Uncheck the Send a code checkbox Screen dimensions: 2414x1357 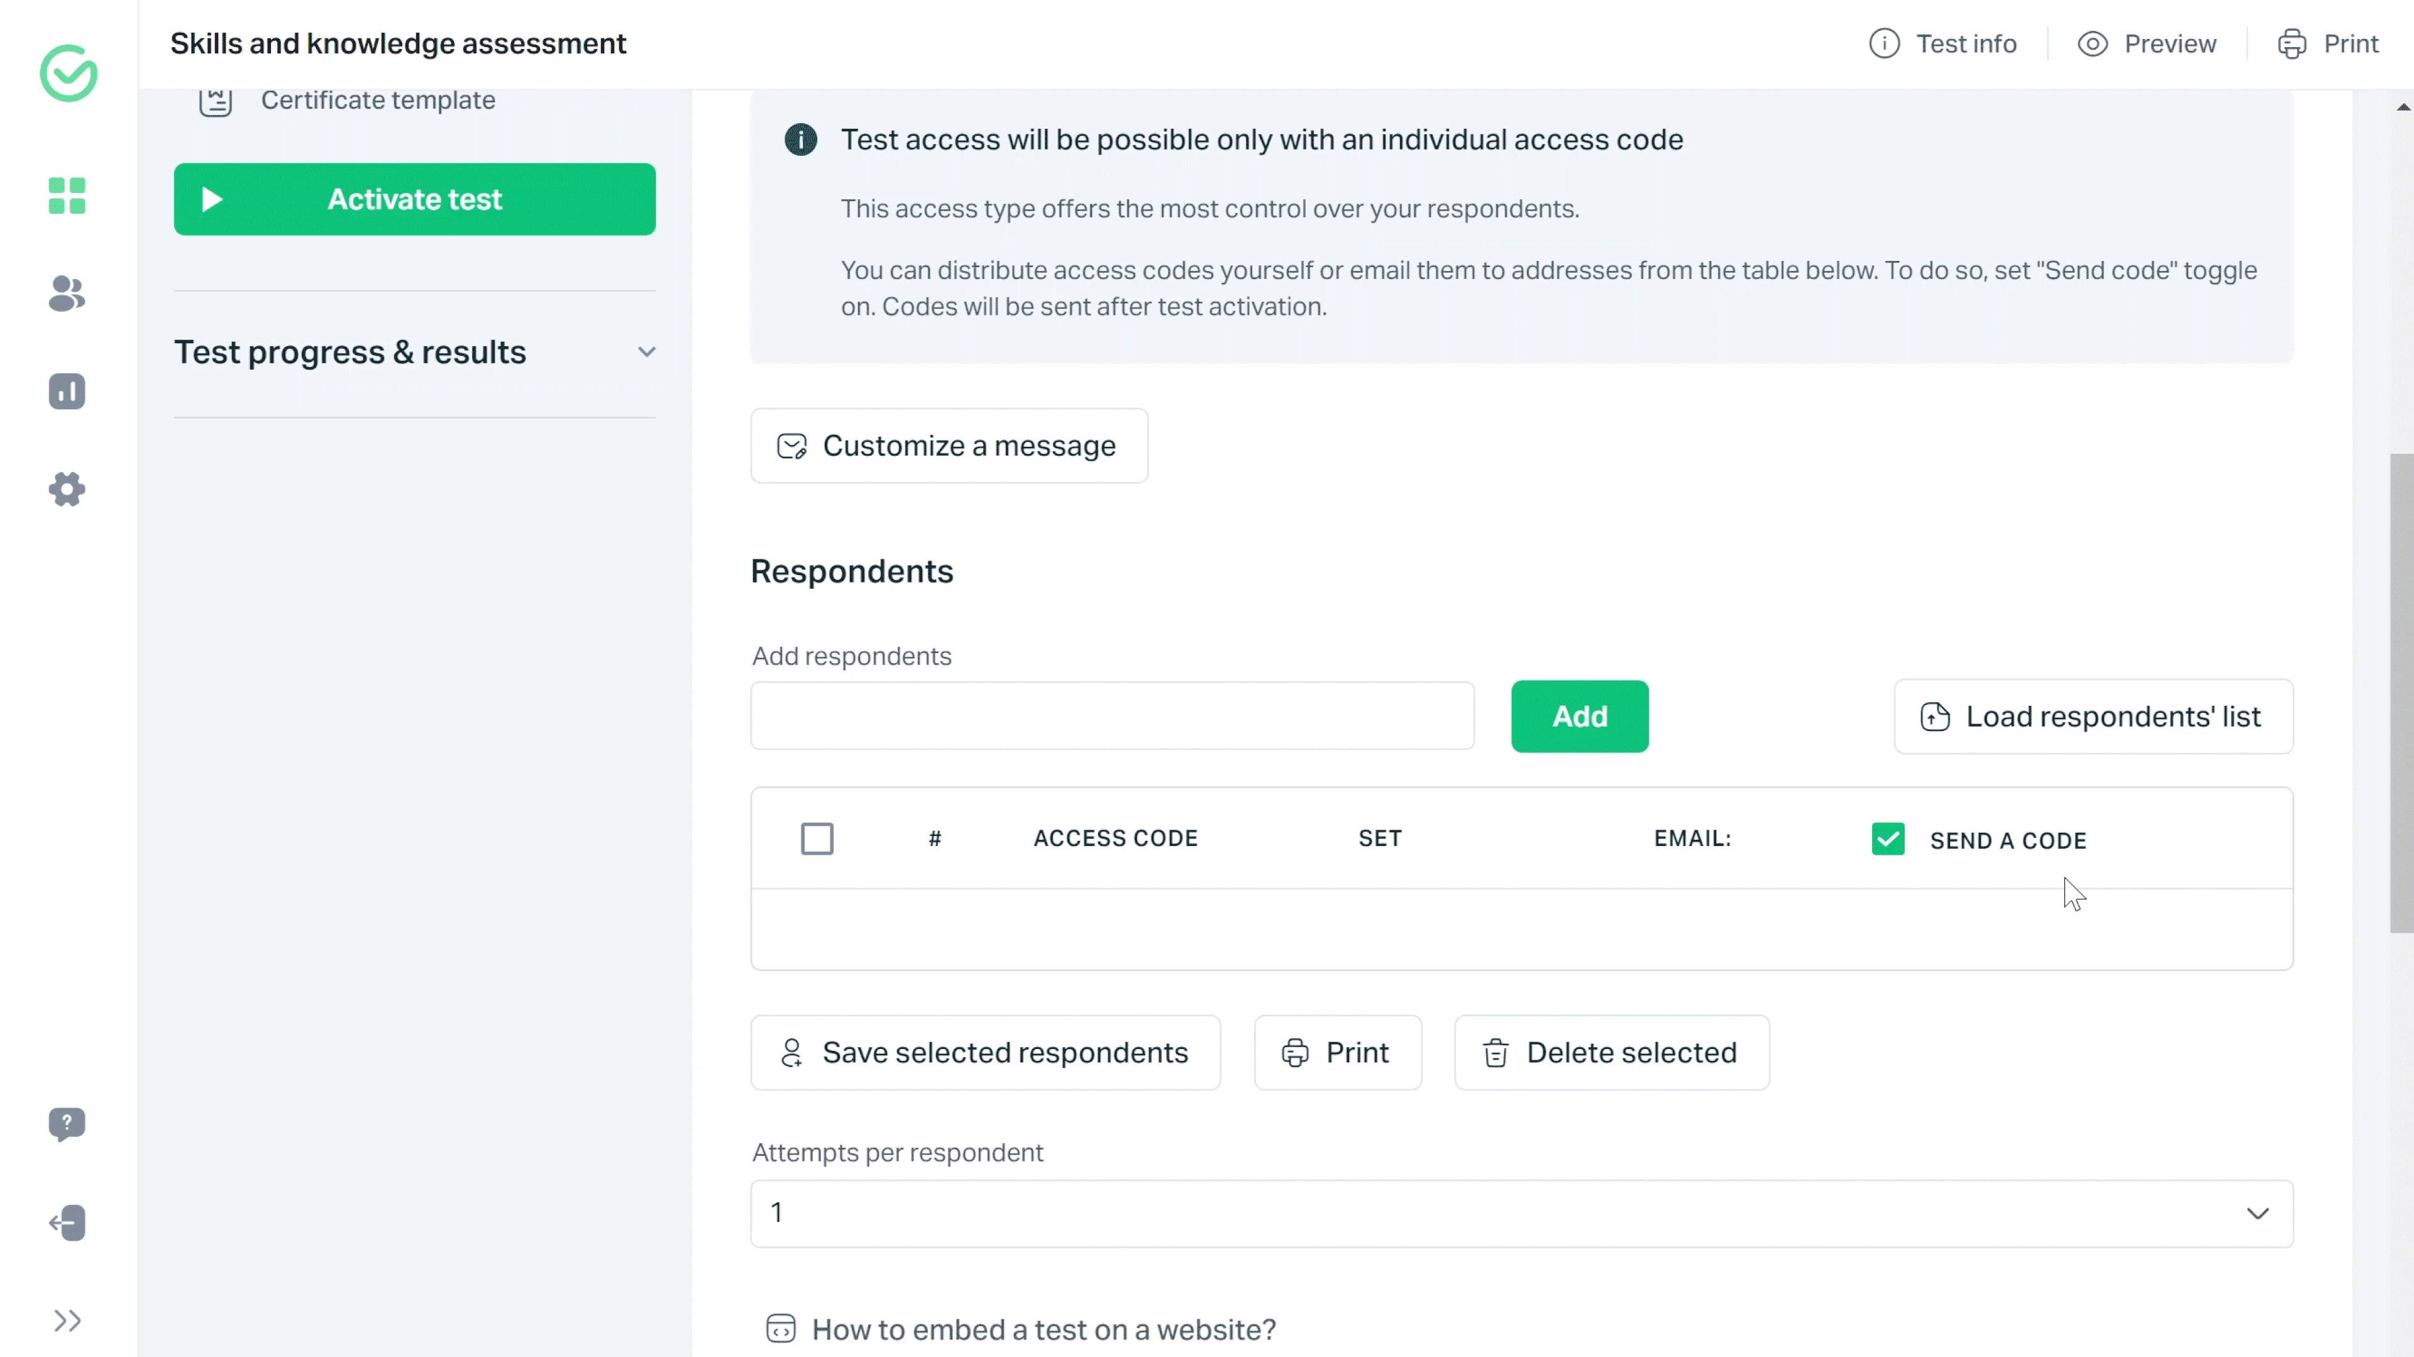[1887, 838]
